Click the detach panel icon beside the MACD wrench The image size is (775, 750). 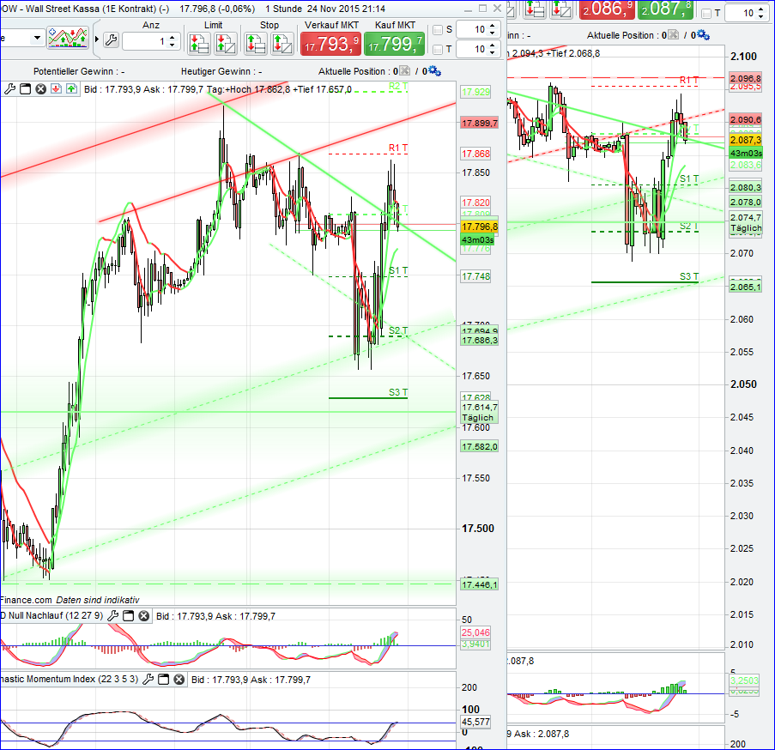coord(128,615)
